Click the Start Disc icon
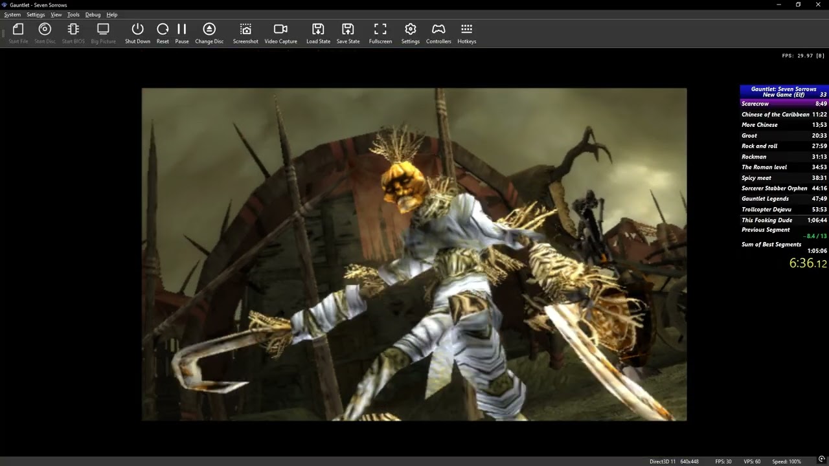 (x=45, y=33)
